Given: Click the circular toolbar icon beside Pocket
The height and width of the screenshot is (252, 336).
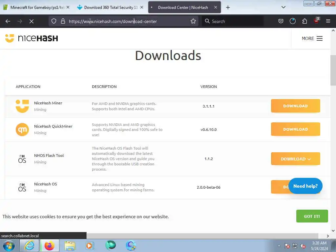Looking at the screenshot, I should 292,21.
